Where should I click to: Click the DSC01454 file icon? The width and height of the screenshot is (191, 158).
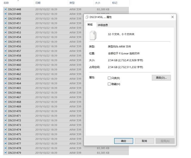[6, 37]
